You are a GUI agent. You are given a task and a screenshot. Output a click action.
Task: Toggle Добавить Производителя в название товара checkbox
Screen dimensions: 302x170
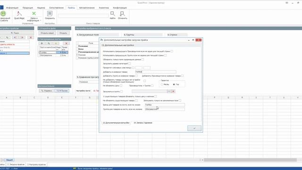(183, 76)
